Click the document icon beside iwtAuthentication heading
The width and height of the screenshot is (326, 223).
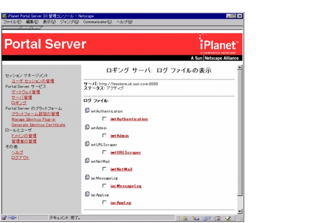coord(87,110)
